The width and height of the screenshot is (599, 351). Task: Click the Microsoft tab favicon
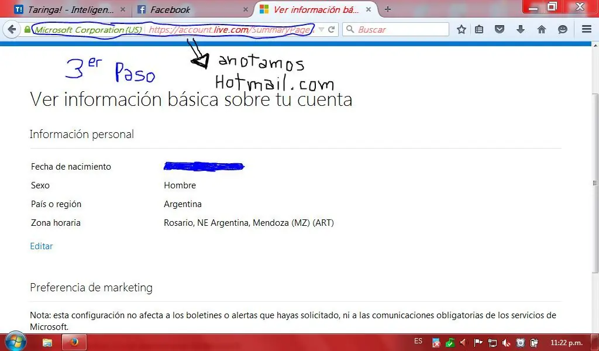pos(264,9)
